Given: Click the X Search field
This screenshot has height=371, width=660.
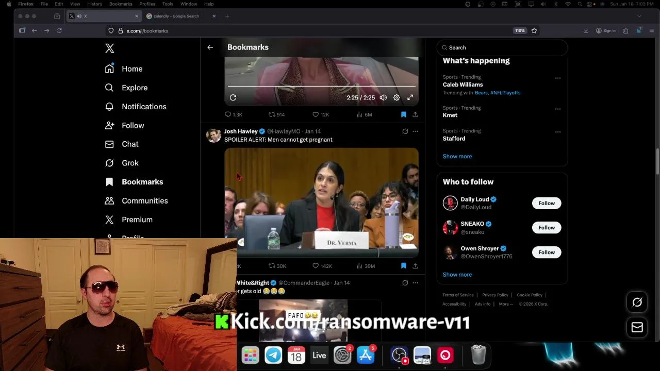Looking at the screenshot, I should point(502,47).
